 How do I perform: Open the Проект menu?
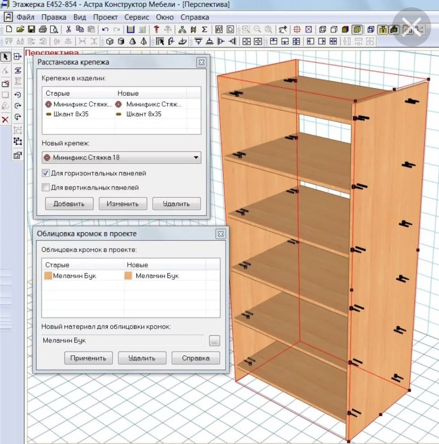105,17
